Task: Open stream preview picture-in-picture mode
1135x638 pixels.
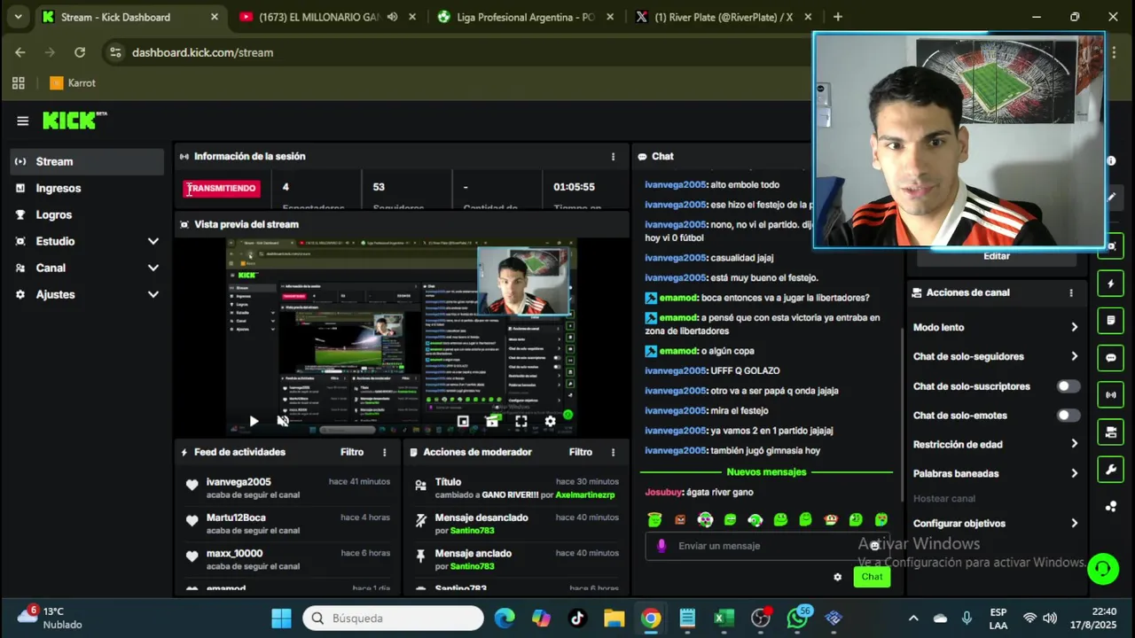Action: 463,422
